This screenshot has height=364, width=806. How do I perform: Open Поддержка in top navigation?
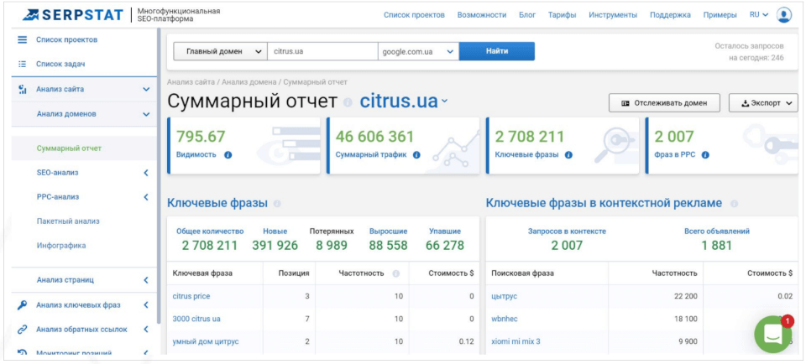[670, 15]
